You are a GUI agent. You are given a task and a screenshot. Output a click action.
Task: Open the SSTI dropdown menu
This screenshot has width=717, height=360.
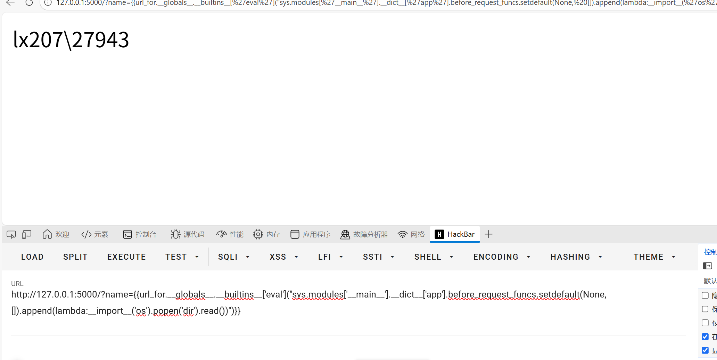[379, 257]
